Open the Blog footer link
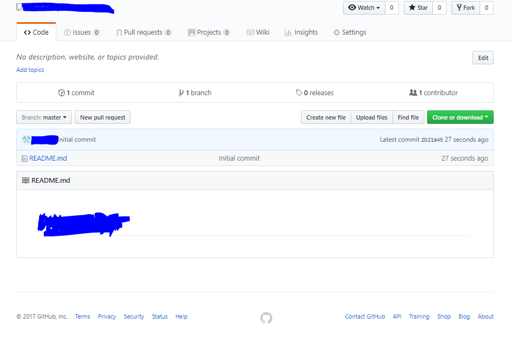Screen dimensions: 511x344 coord(464,316)
